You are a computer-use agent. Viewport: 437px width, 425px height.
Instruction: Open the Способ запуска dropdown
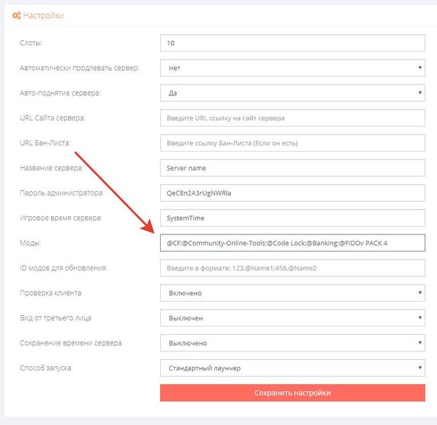pos(293,368)
